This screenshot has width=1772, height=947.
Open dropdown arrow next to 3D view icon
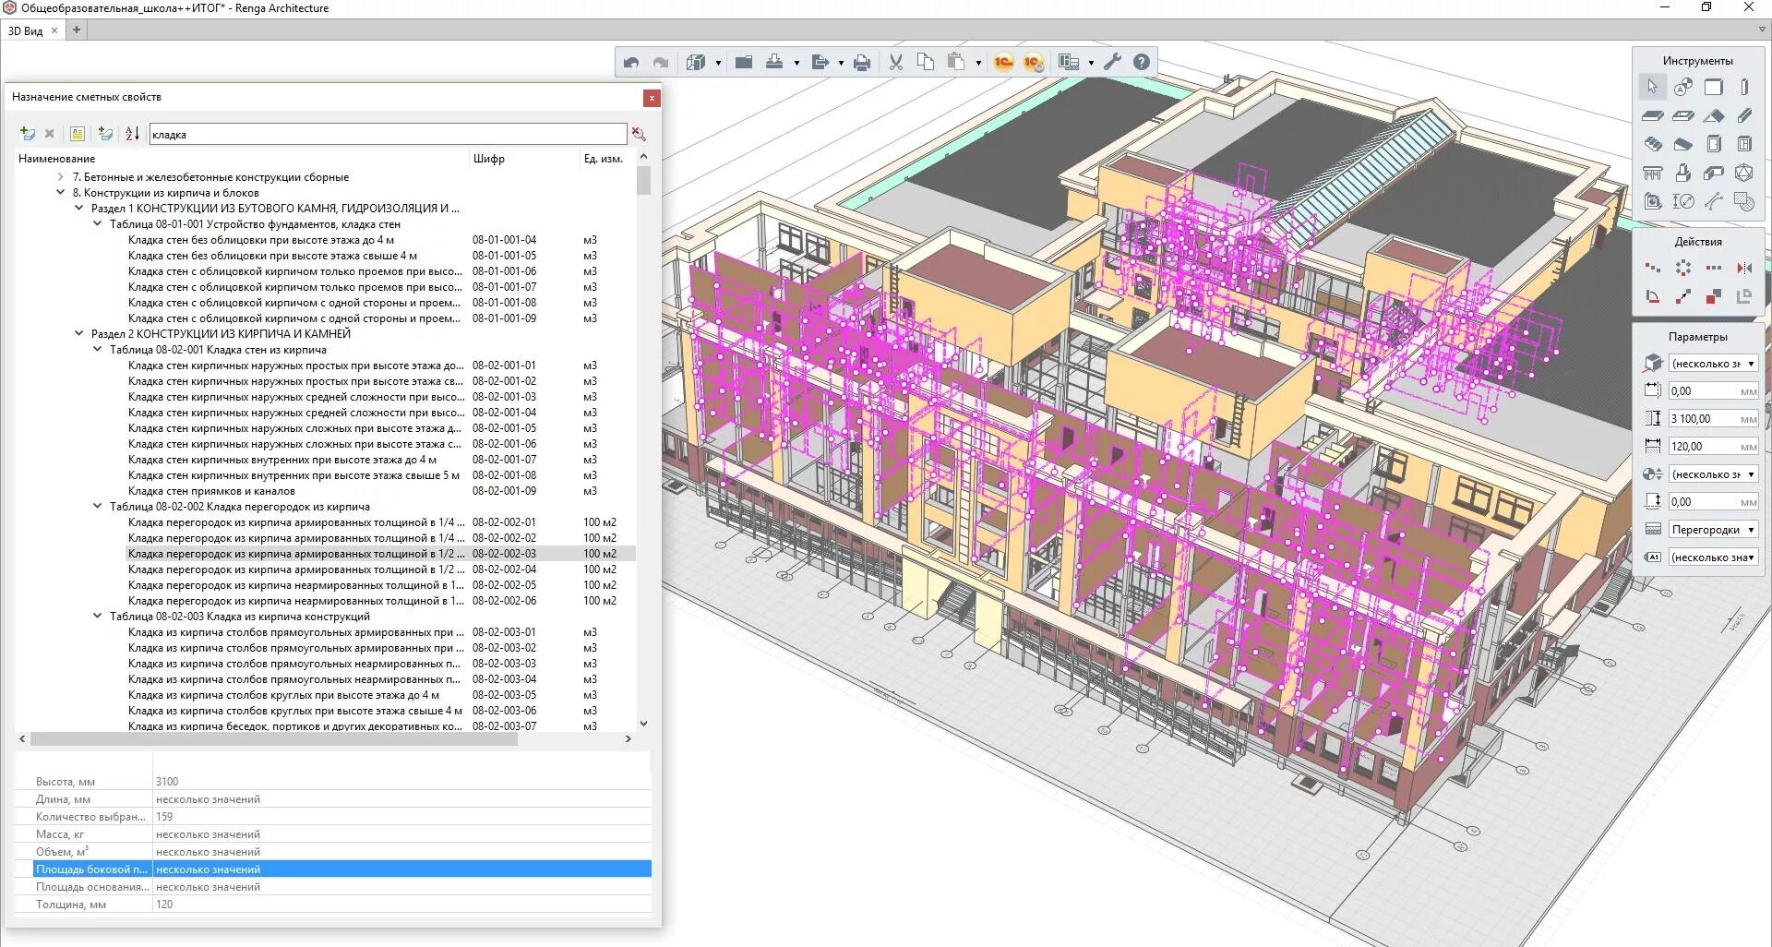click(x=718, y=63)
